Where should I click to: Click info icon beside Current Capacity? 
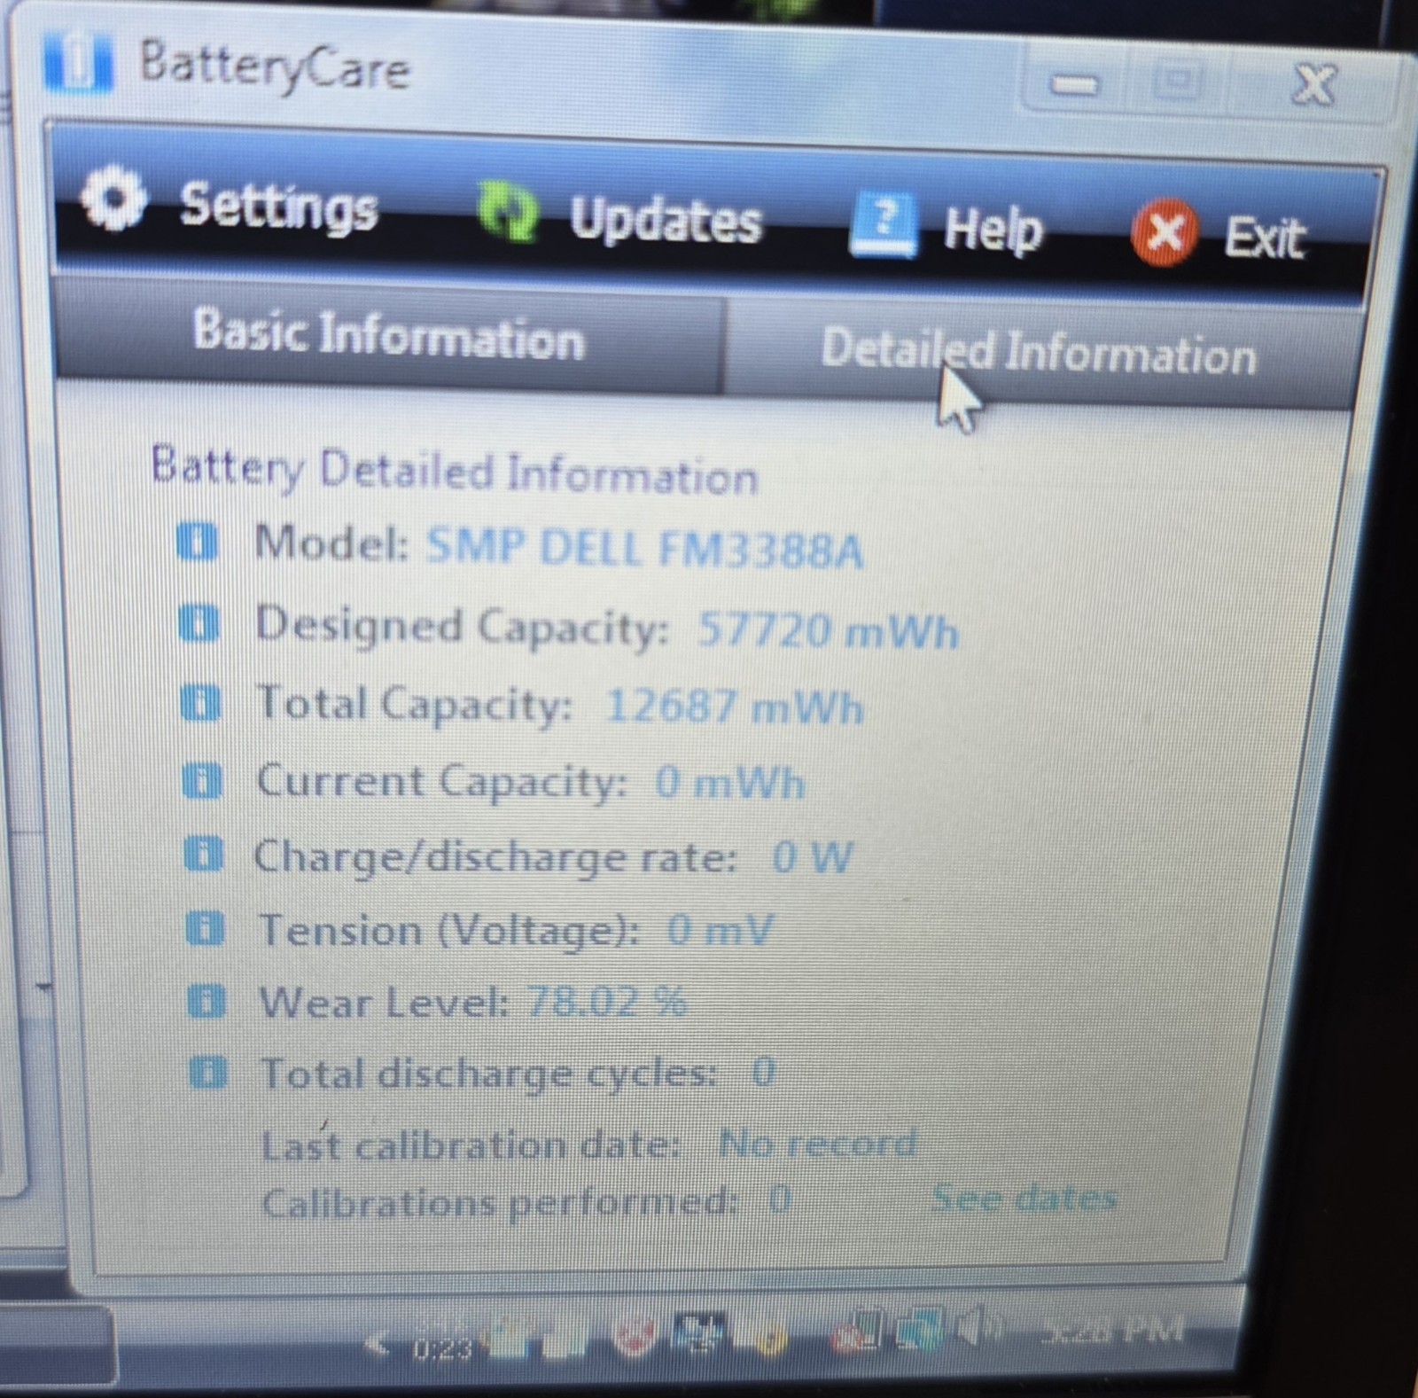click(x=202, y=782)
